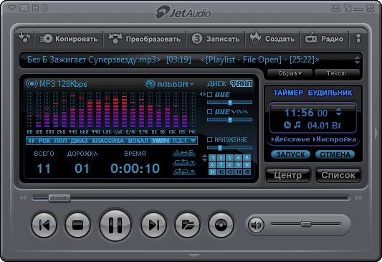
Task: Enable the BBE ViVA checkbox
Action: (209, 112)
